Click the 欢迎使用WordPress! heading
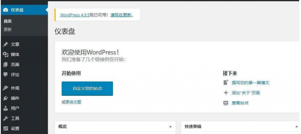The height and width of the screenshot is (134, 301). click(90, 52)
